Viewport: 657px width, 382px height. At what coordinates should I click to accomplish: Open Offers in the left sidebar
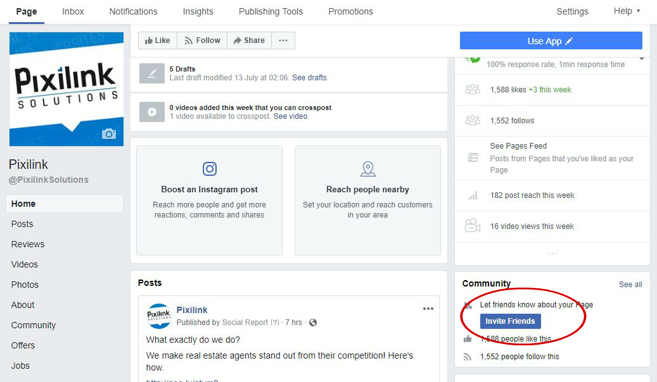pyautogui.click(x=23, y=345)
